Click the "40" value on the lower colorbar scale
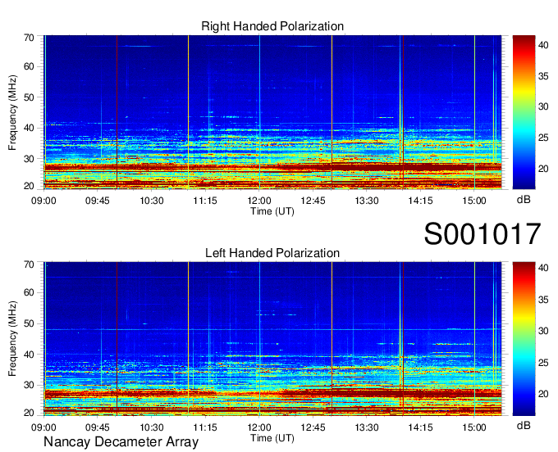Screen dimensions: 558x452 [x=543, y=268]
